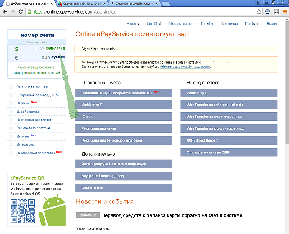Open Live Chat from top menu

pyautogui.click(x=154, y=24)
